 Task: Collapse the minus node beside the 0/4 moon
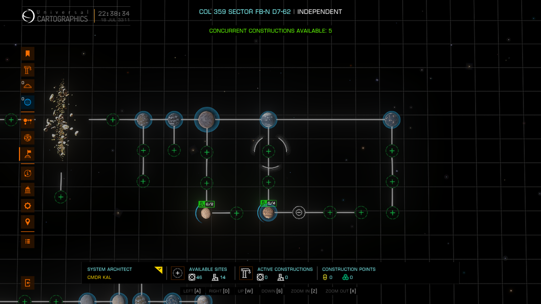[299, 212]
